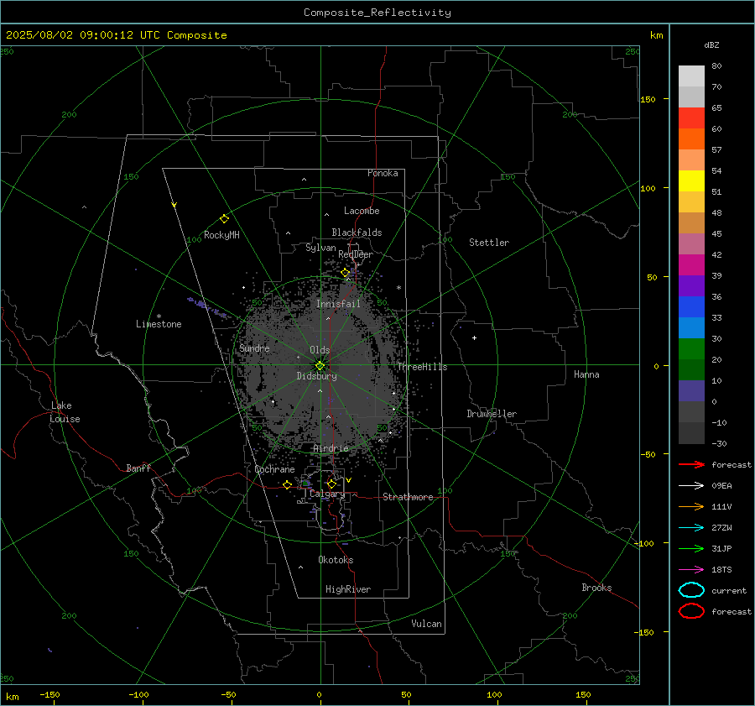
Task: Click the Stettler town label
Action: coord(489,243)
